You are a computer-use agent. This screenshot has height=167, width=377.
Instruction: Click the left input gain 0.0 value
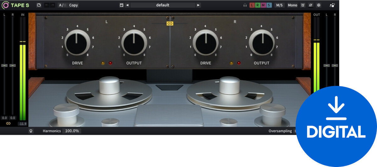[x=4, y=118]
